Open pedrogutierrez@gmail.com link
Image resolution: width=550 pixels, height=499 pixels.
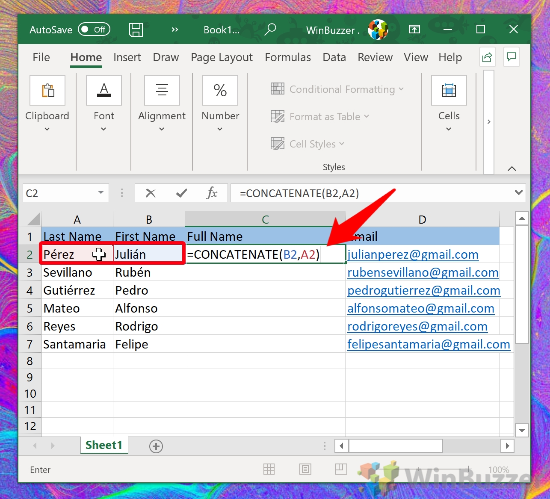424,290
